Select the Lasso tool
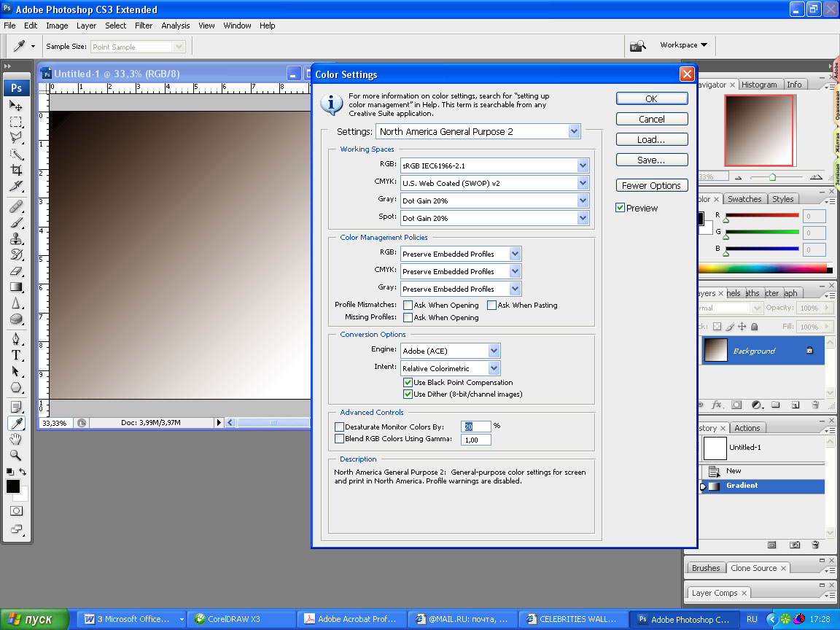This screenshot has width=840, height=630. tap(16, 138)
